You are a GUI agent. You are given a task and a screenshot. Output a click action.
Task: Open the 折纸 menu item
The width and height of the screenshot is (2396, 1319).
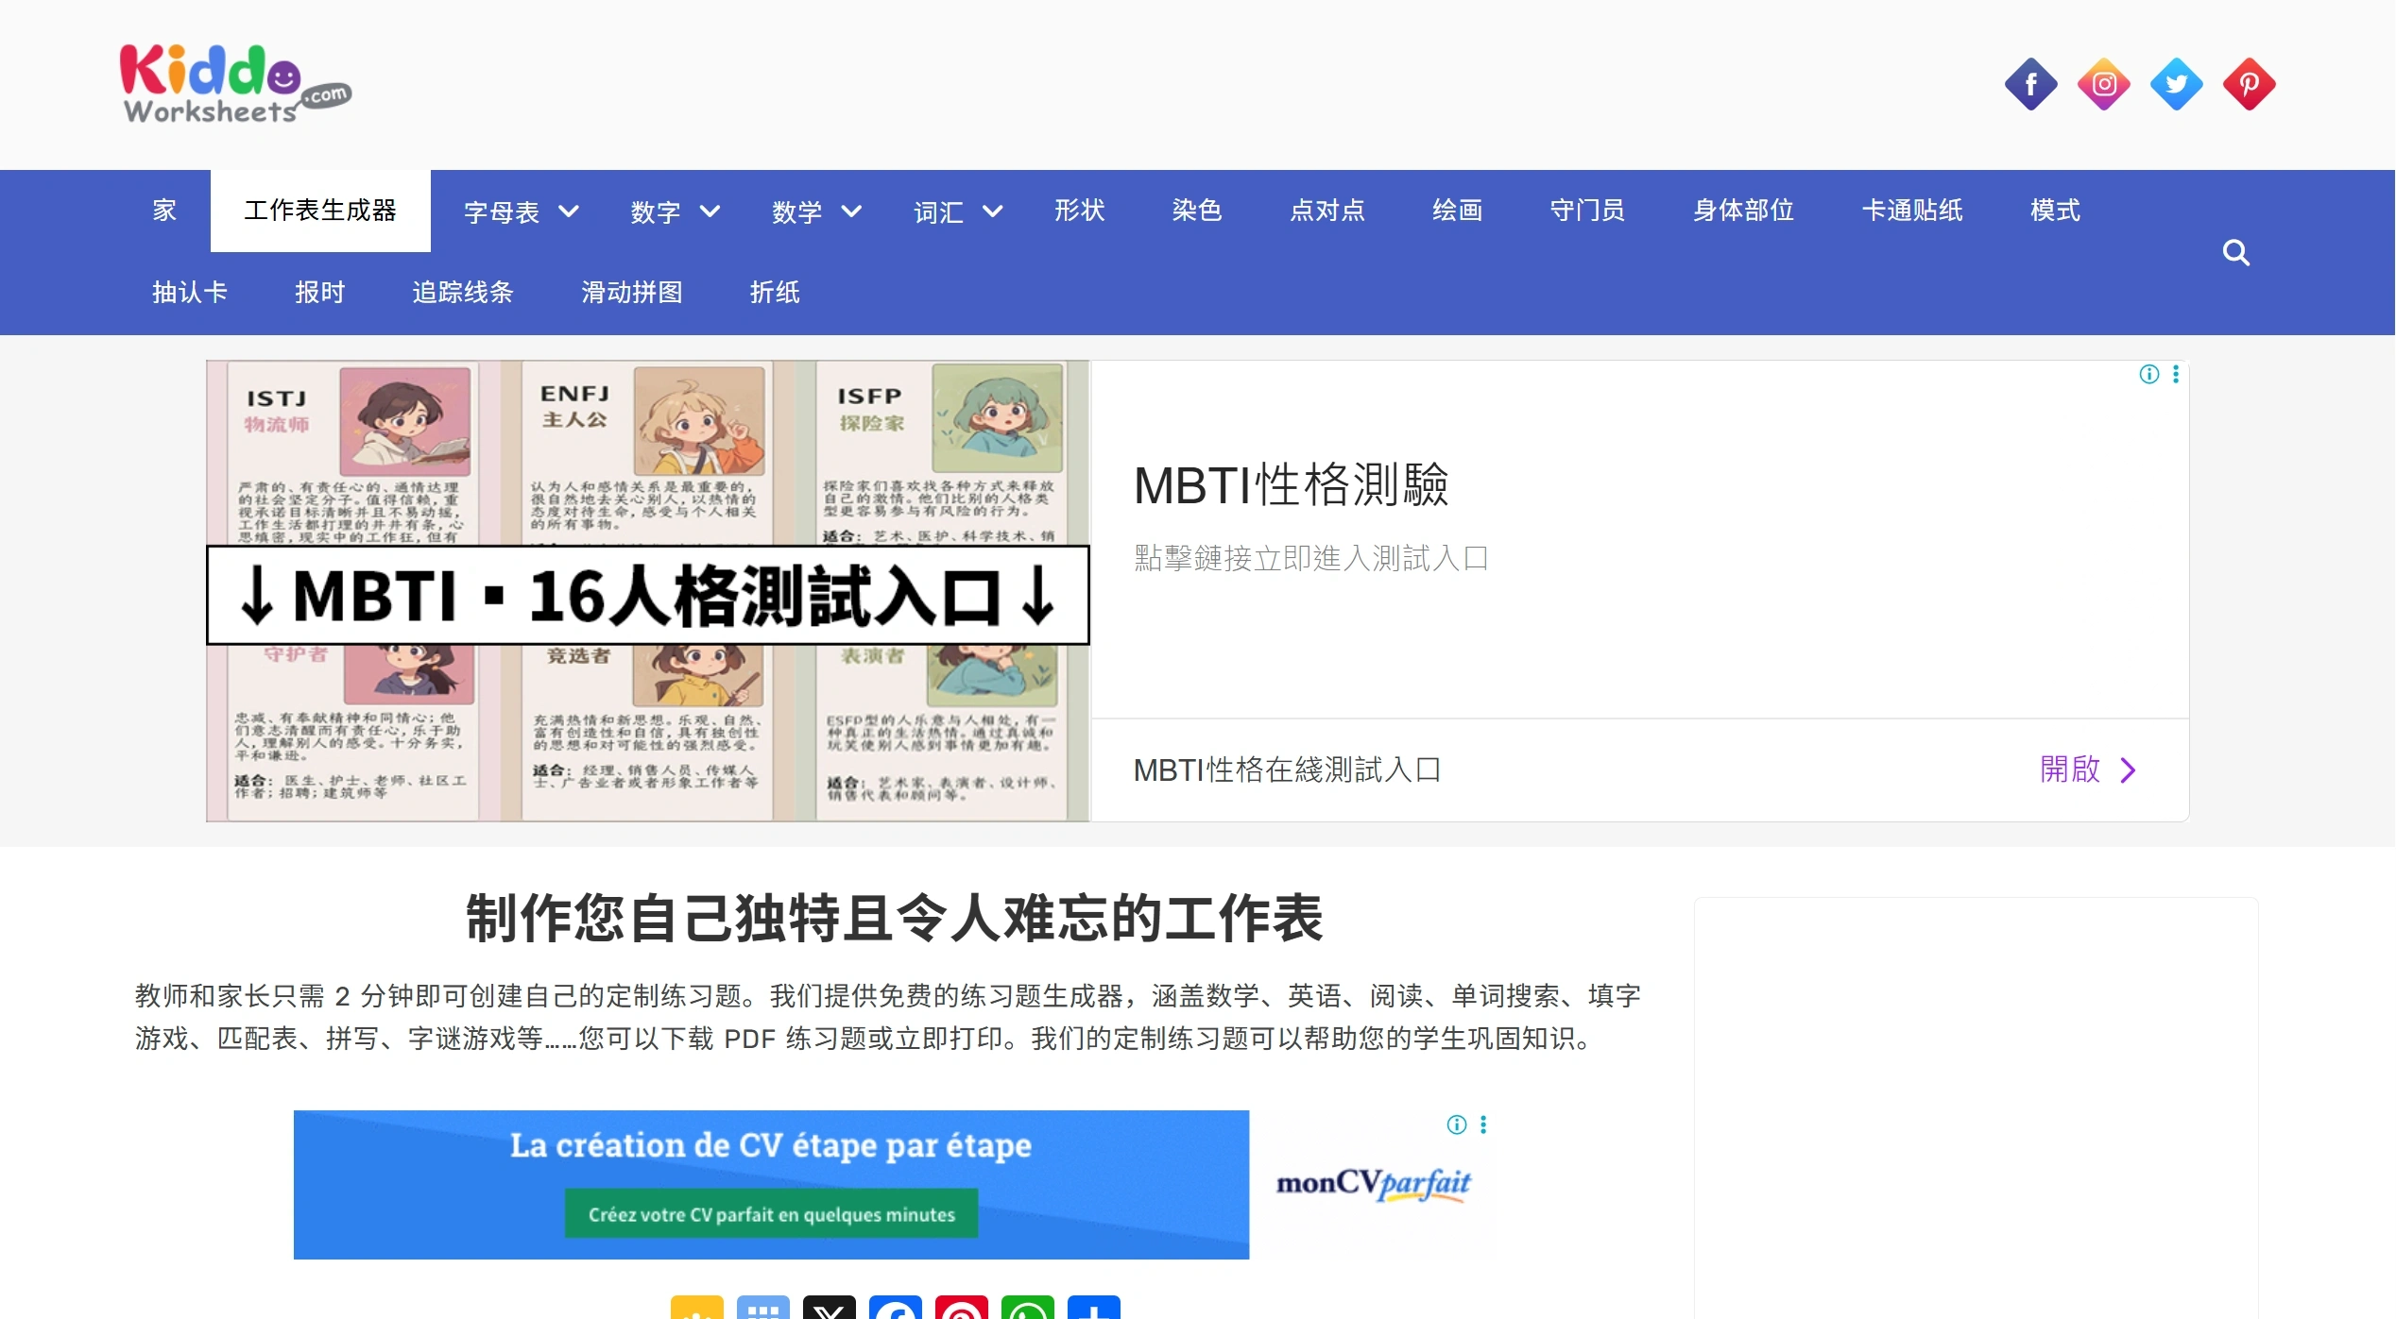tap(775, 293)
